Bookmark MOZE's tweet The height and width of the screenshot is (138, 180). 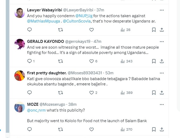click(153, 129)
